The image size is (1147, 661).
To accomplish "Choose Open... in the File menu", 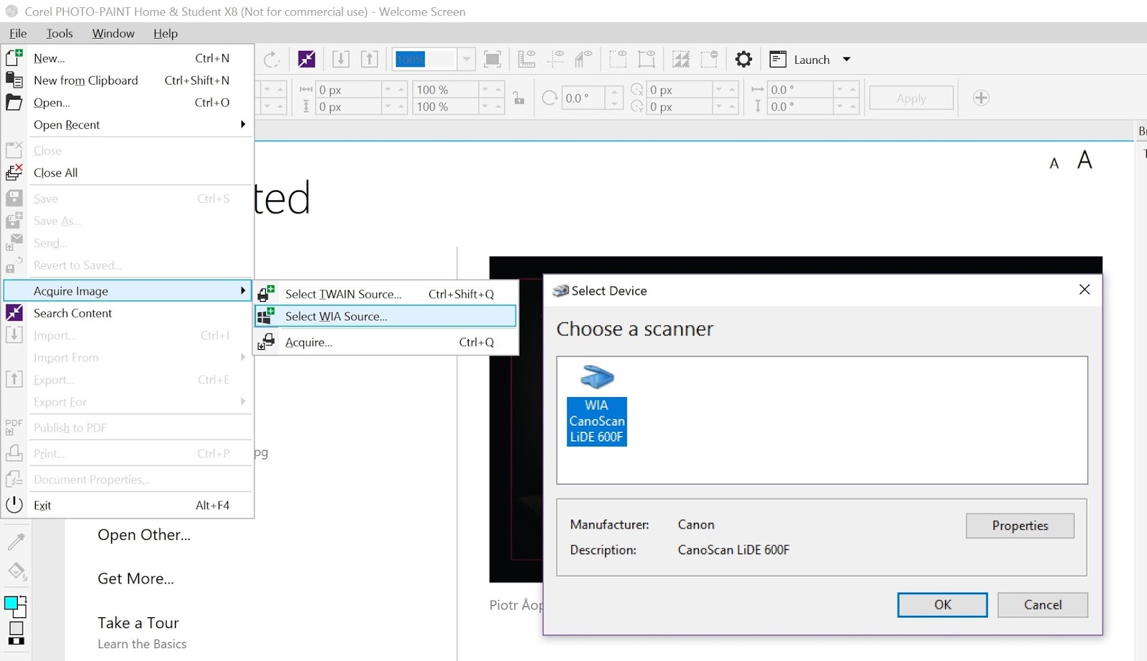I will pos(128,103).
